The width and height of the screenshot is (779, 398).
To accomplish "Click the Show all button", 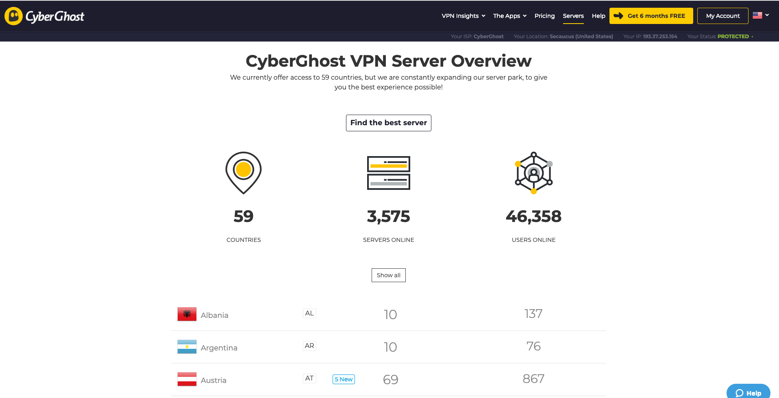I will [388, 275].
